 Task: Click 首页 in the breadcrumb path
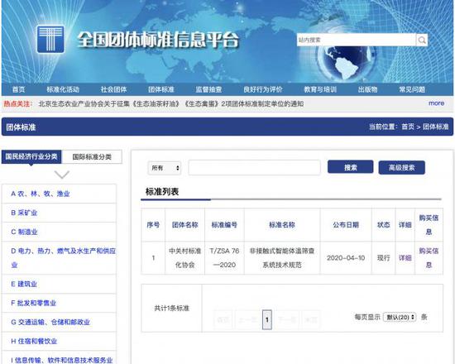click(x=408, y=127)
